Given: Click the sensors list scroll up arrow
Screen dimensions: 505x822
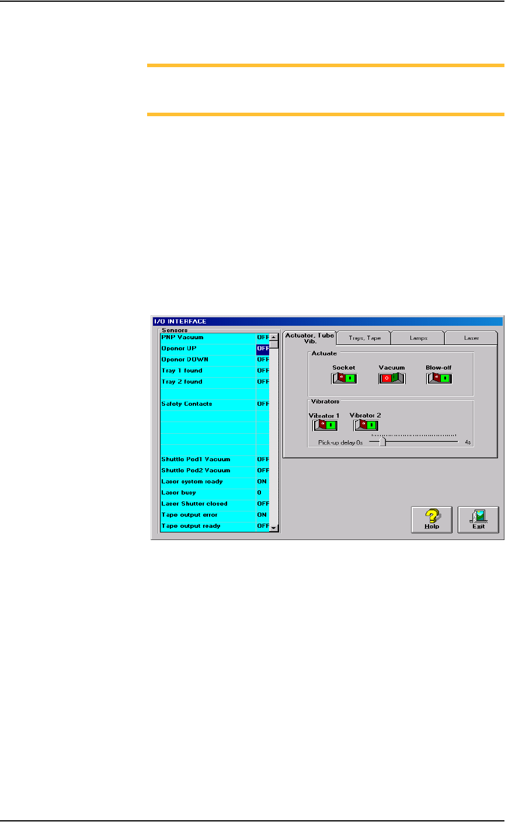Looking at the screenshot, I should (274, 337).
